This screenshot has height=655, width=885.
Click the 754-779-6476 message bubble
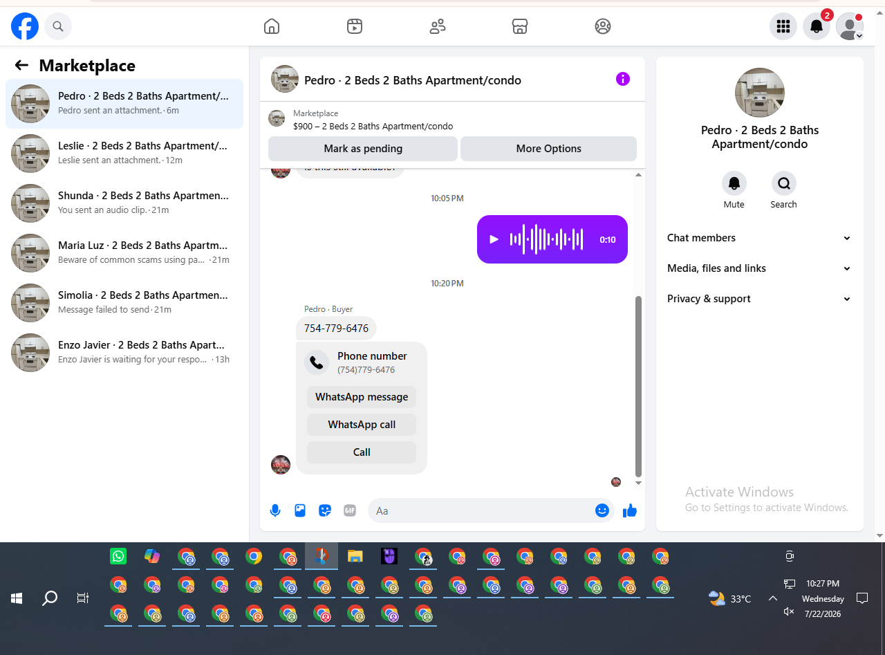click(336, 328)
